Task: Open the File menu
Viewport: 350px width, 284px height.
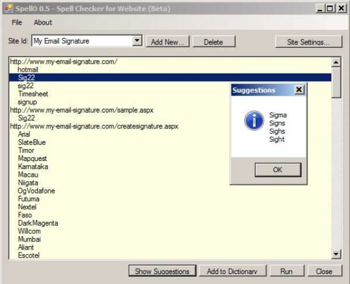Action: click(17, 22)
